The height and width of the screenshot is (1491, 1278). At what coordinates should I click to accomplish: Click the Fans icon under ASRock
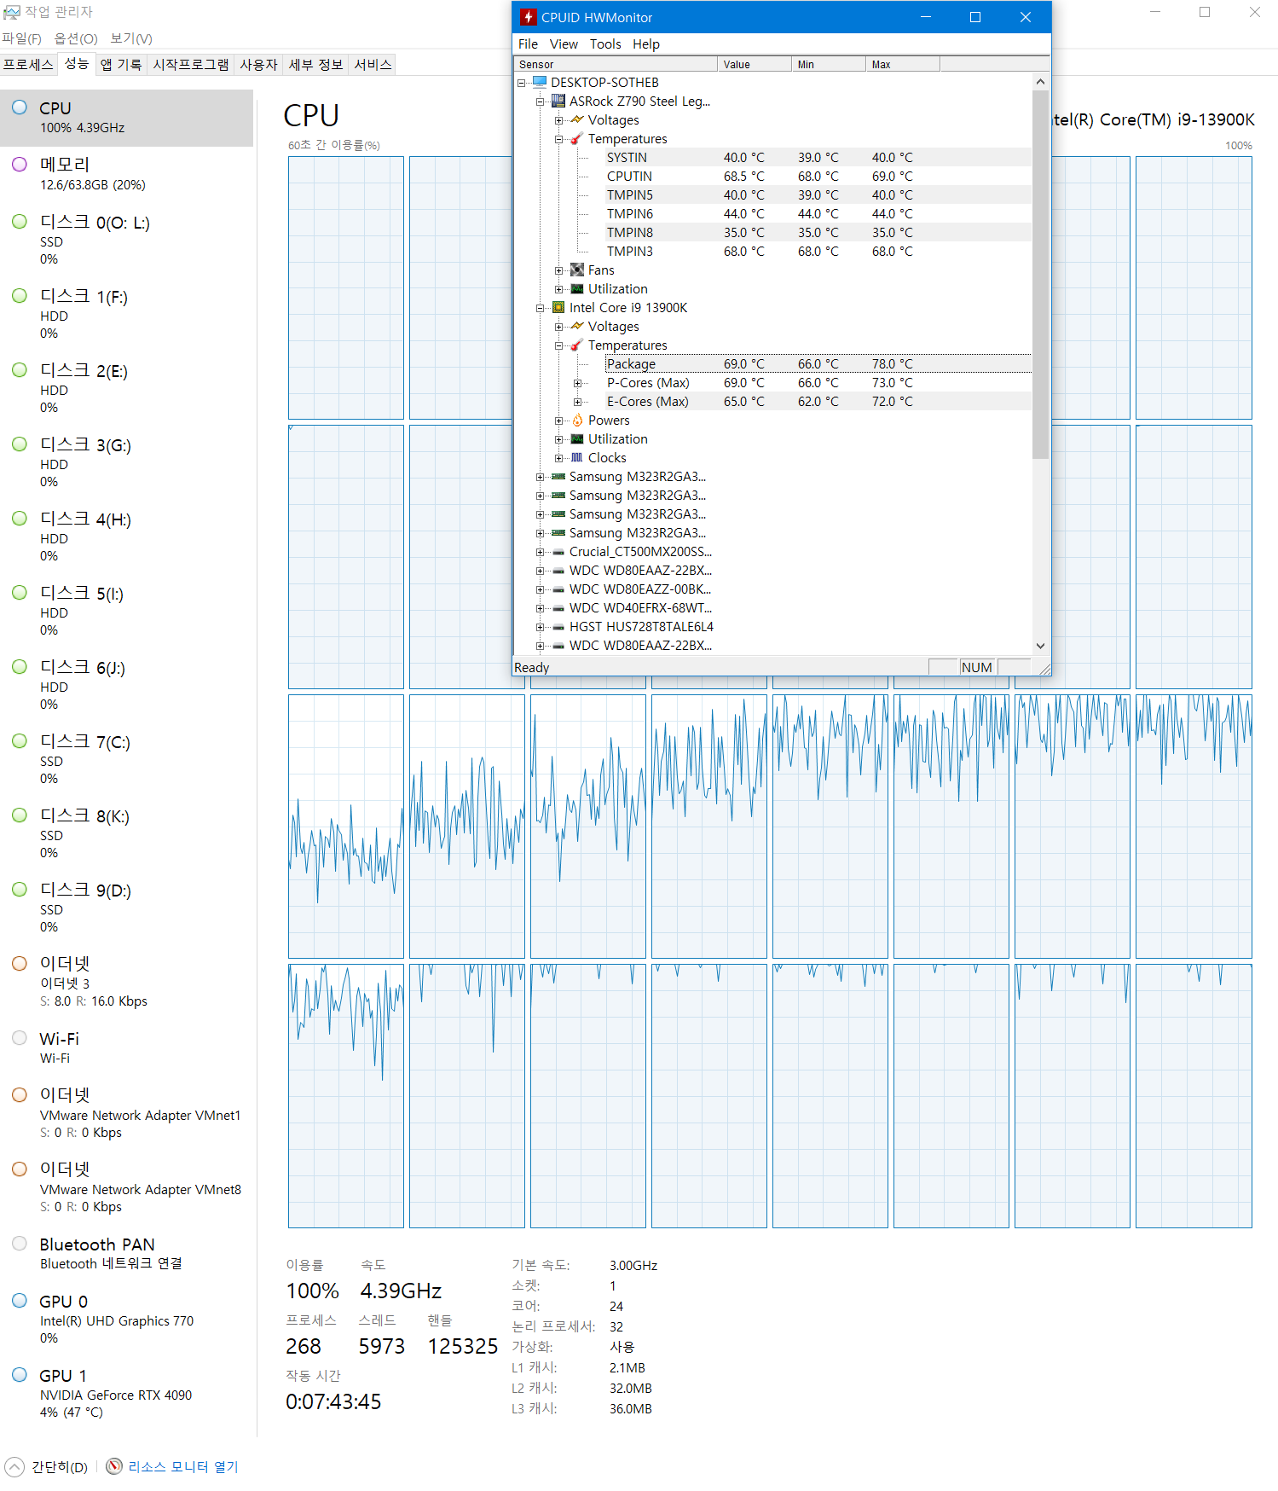point(577,270)
